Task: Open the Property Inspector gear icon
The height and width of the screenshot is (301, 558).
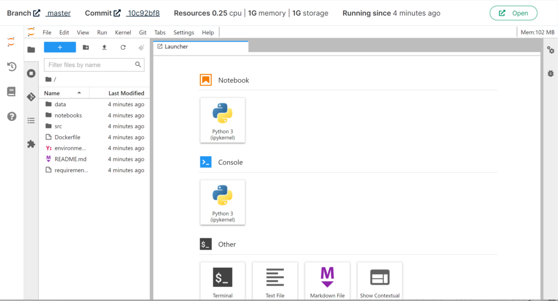Action: tap(550, 50)
